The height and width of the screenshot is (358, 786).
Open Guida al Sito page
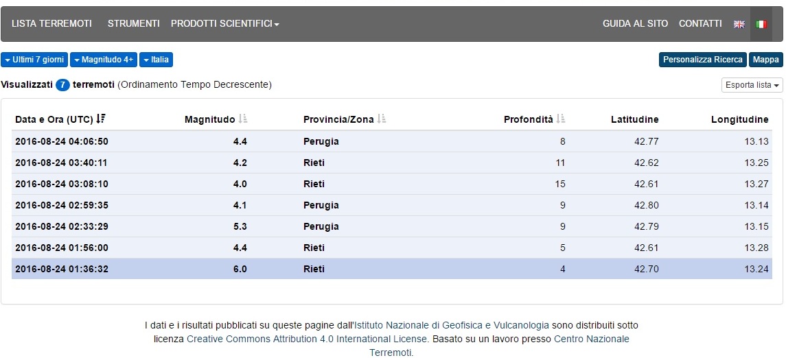coord(635,23)
